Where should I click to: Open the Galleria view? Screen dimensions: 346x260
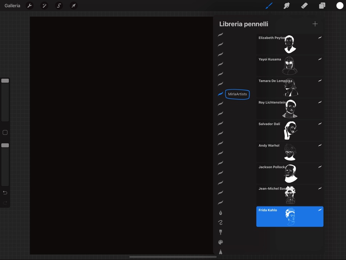(x=12, y=6)
